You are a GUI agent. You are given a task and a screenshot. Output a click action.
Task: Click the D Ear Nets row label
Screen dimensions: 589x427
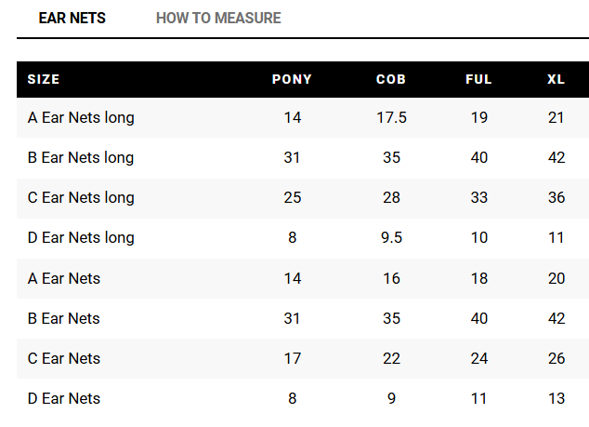64,398
